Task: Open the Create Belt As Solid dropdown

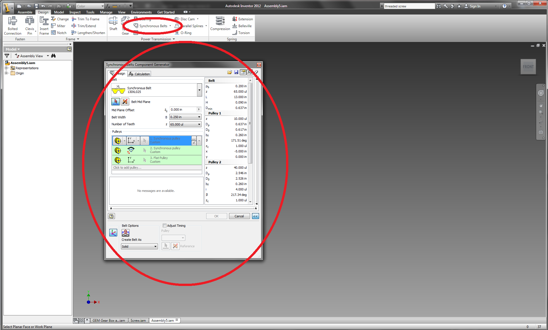Action: (x=139, y=246)
